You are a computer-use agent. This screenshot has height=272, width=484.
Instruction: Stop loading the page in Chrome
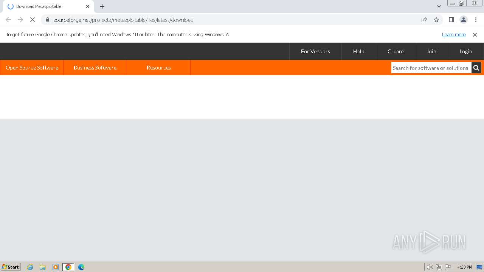33,20
